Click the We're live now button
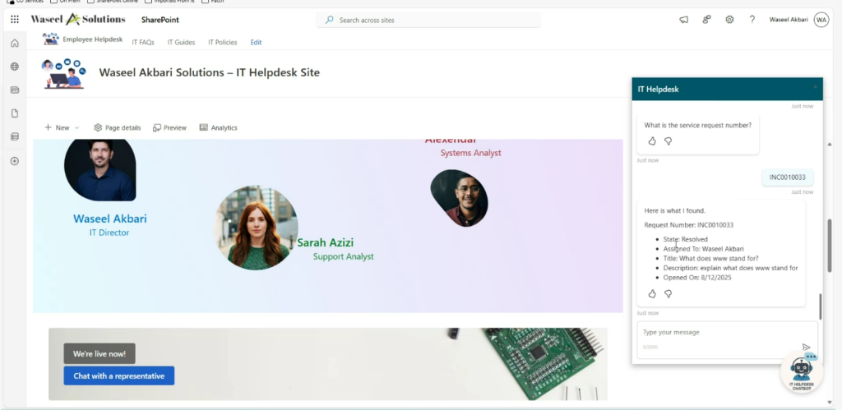Image resolution: width=842 pixels, height=410 pixels. (99, 353)
